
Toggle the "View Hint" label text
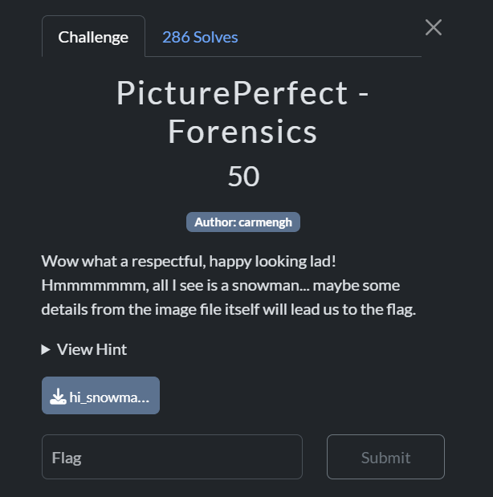pyautogui.click(x=92, y=349)
